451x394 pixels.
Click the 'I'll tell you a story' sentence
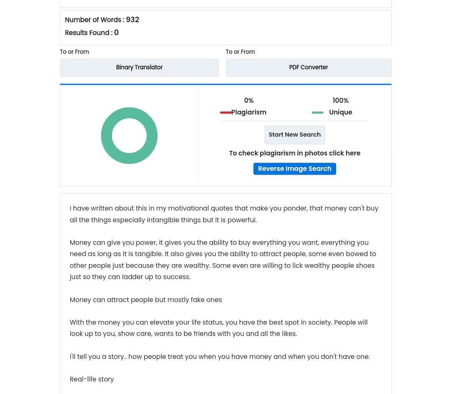[220, 356]
